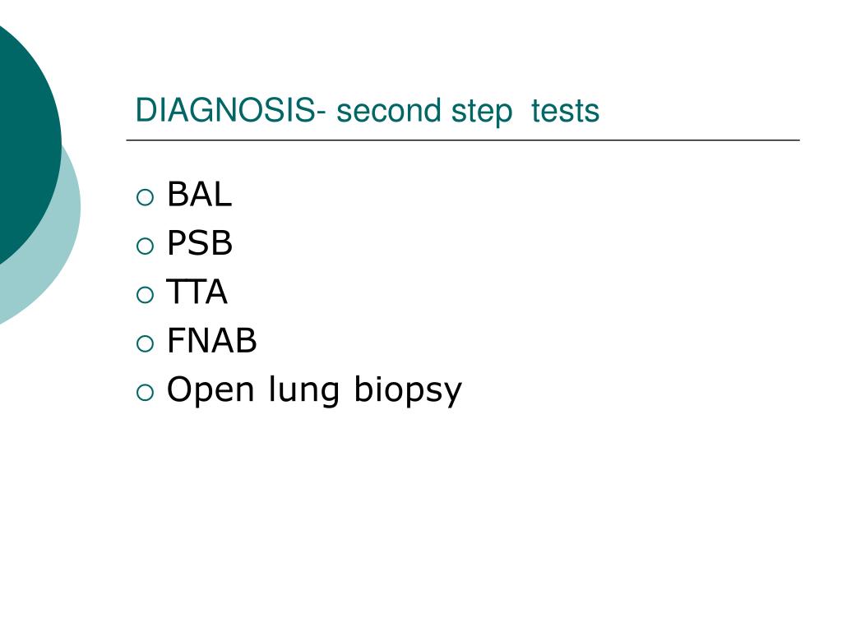The image size is (842, 631).
Task: Click the BAL list item text
Action: click(x=199, y=194)
